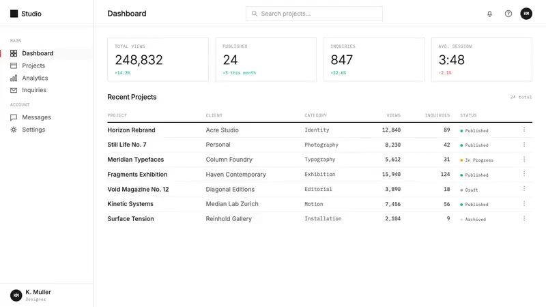
Task: Click the Projects sidebar icon
Action: click(x=14, y=65)
